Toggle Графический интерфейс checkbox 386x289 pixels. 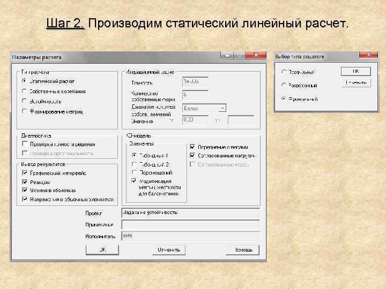pyautogui.click(x=25, y=173)
